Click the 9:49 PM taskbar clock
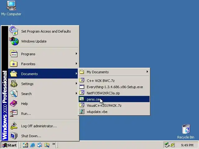The image size is (199, 149). [187, 145]
